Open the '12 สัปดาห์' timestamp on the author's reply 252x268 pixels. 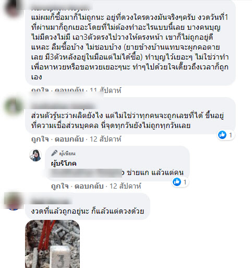coord(125,186)
